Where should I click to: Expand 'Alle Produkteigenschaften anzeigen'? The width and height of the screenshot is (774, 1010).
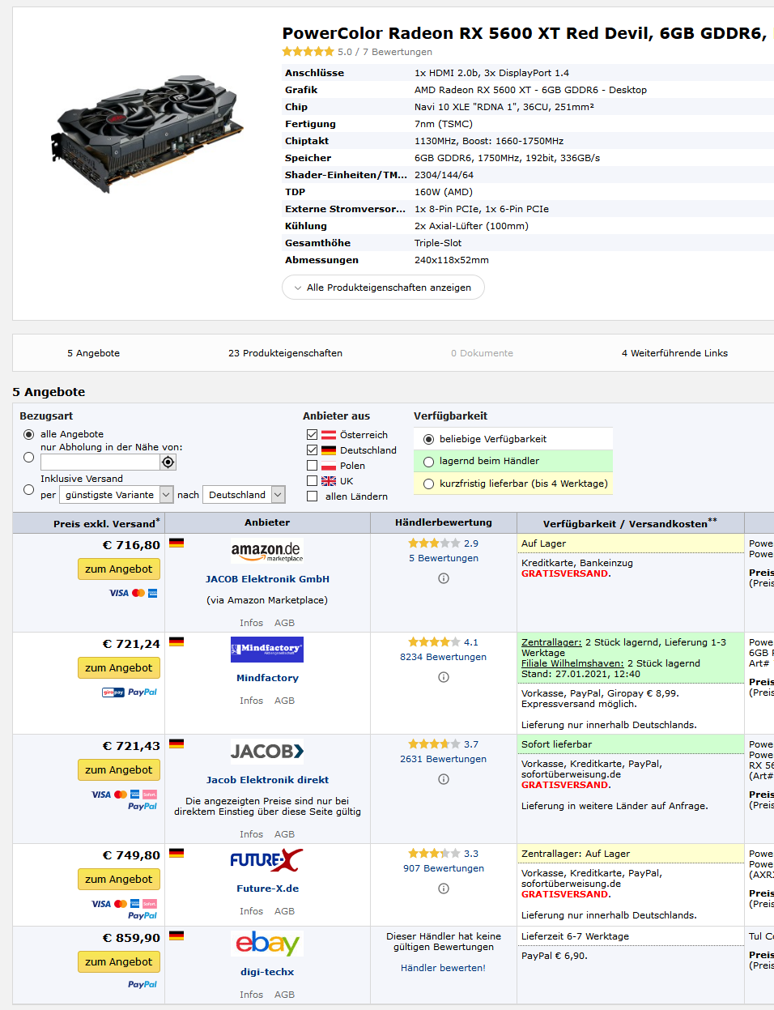point(383,287)
